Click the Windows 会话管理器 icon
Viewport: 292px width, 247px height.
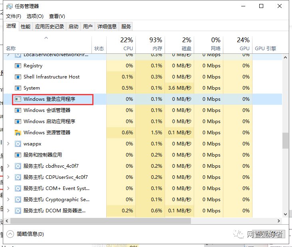[x=18, y=110]
